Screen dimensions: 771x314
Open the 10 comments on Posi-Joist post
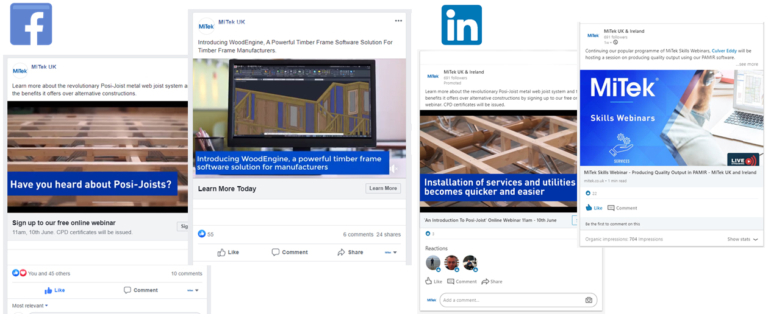pyautogui.click(x=187, y=273)
